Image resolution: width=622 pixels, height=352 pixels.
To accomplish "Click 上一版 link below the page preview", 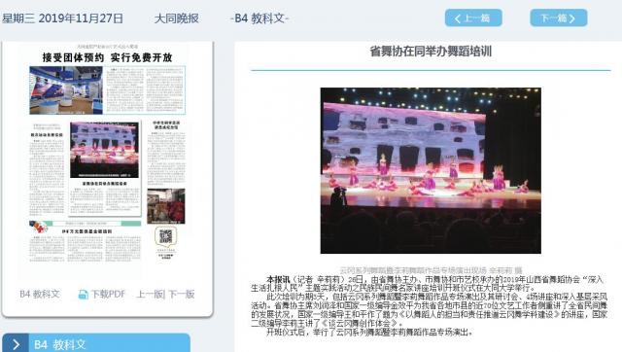I will (150, 294).
